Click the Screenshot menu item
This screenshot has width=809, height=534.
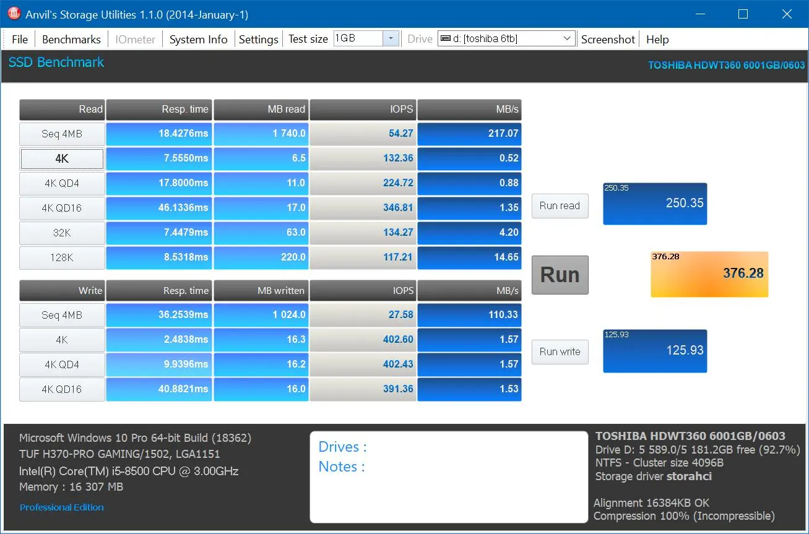click(x=608, y=39)
